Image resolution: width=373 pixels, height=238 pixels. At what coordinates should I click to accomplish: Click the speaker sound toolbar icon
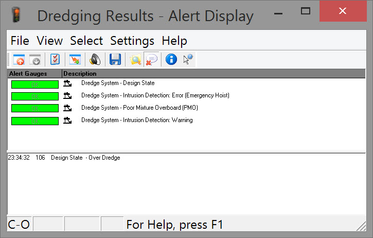point(95,59)
